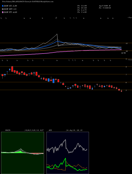Click the EMA spike peak on the price chart
The height and width of the screenshot is (174, 132).
tap(57, 34)
